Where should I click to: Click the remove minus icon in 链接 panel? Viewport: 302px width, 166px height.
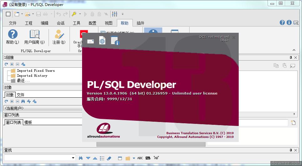coord(18,64)
